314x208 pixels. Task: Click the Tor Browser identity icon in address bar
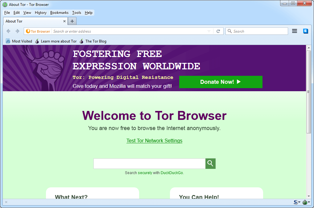(28, 31)
